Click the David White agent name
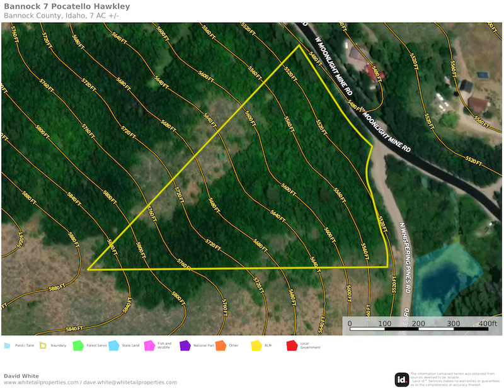The height and width of the screenshot is (389, 504). 21,376
